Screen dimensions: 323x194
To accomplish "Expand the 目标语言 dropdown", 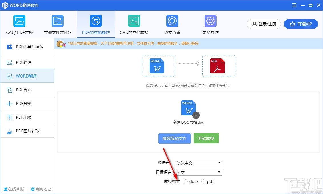I will click(198, 172).
